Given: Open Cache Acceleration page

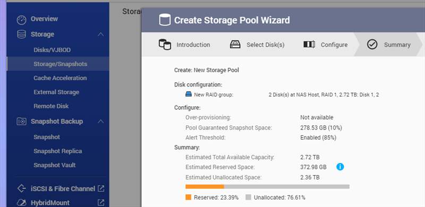Looking at the screenshot, I should tap(60, 78).
